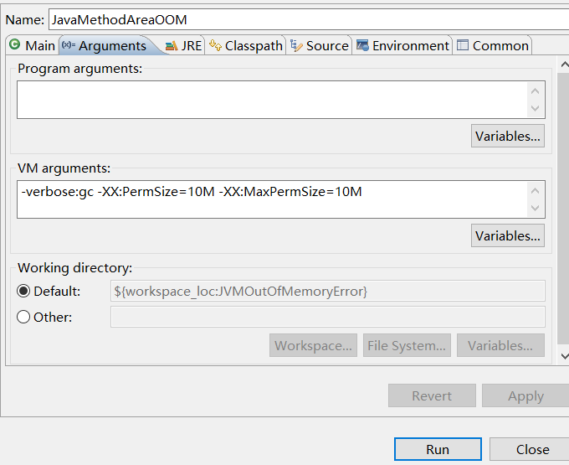Click the Source tab icon
The width and height of the screenshot is (569, 465).
[x=296, y=45]
